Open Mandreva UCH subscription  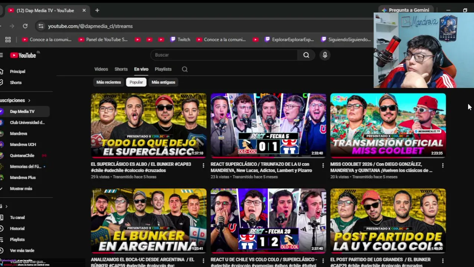pyautogui.click(x=23, y=144)
